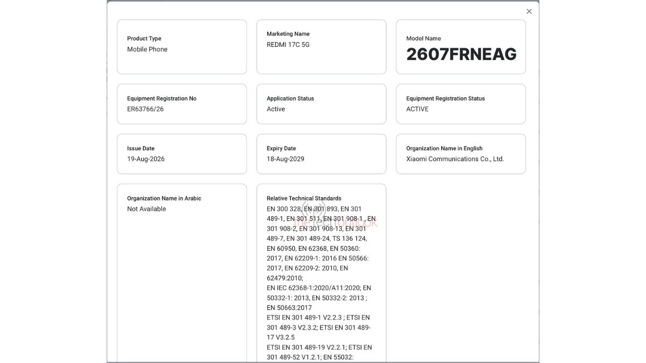Image resolution: width=646 pixels, height=363 pixels.
Task: Select the expiry date 18-Aug-2029
Action: (x=285, y=159)
